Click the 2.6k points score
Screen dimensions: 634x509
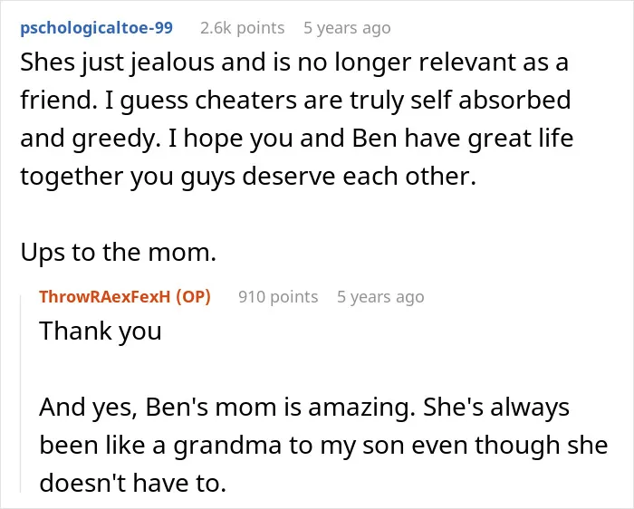(242, 28)
